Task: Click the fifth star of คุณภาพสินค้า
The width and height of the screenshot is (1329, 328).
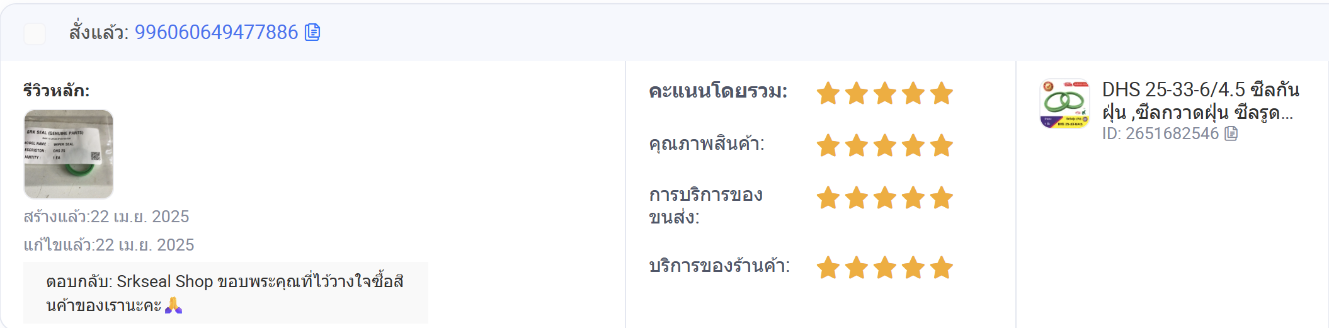Action: (942, 145)
